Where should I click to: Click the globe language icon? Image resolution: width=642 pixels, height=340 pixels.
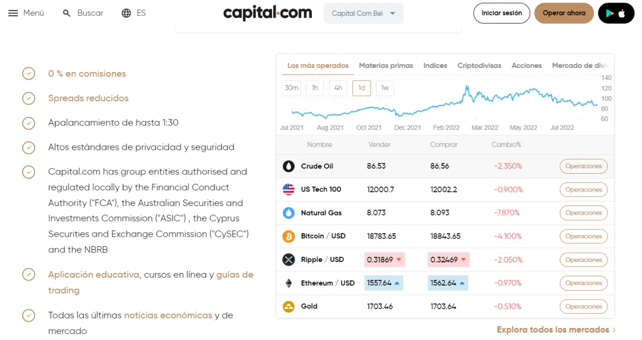click(x=126, y=13)
